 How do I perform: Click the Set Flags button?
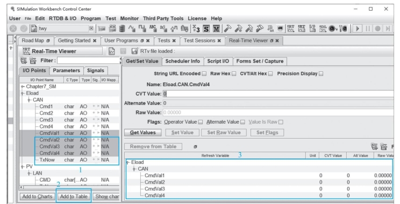(x=267, y=133)
